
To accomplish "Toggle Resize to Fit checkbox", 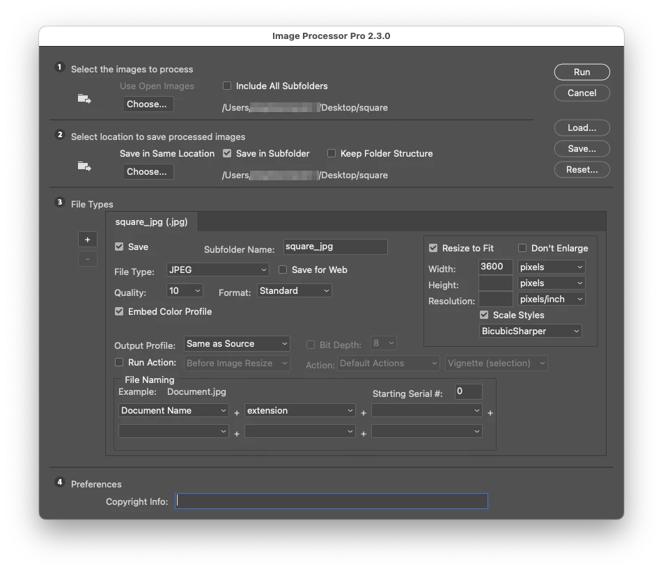I will click(x=433, y=248).
